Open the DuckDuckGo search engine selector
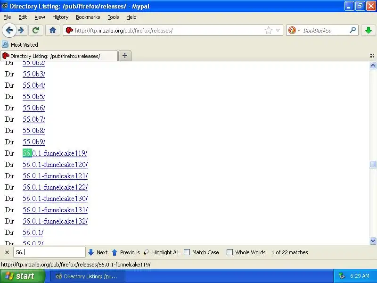 point(294,31)
